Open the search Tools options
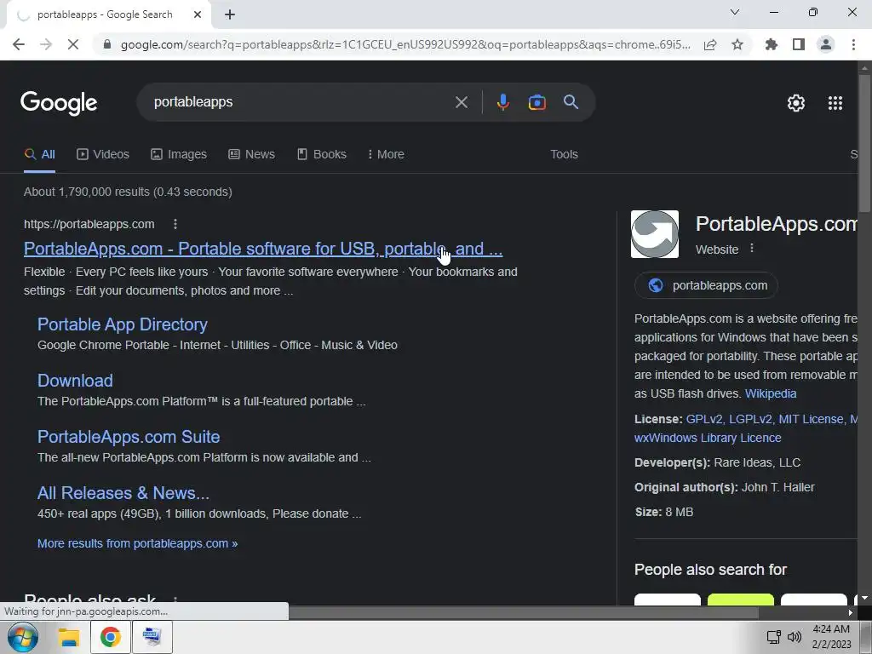 [x=564, y=155]
